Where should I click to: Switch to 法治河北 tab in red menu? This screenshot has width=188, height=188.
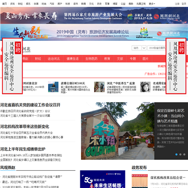point(54,58)
